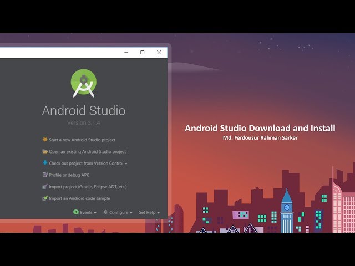
Task: Click the sun icon beside Start a new project
Action: point(45,139)
